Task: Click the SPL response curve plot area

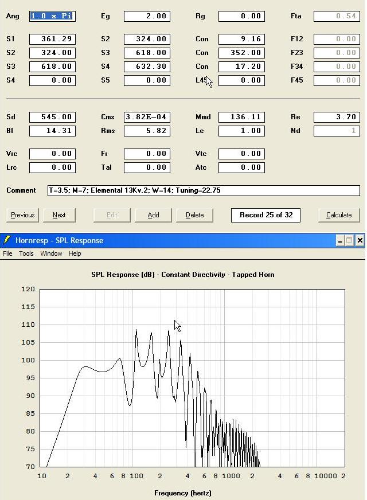Action: [x=192, y=378]
